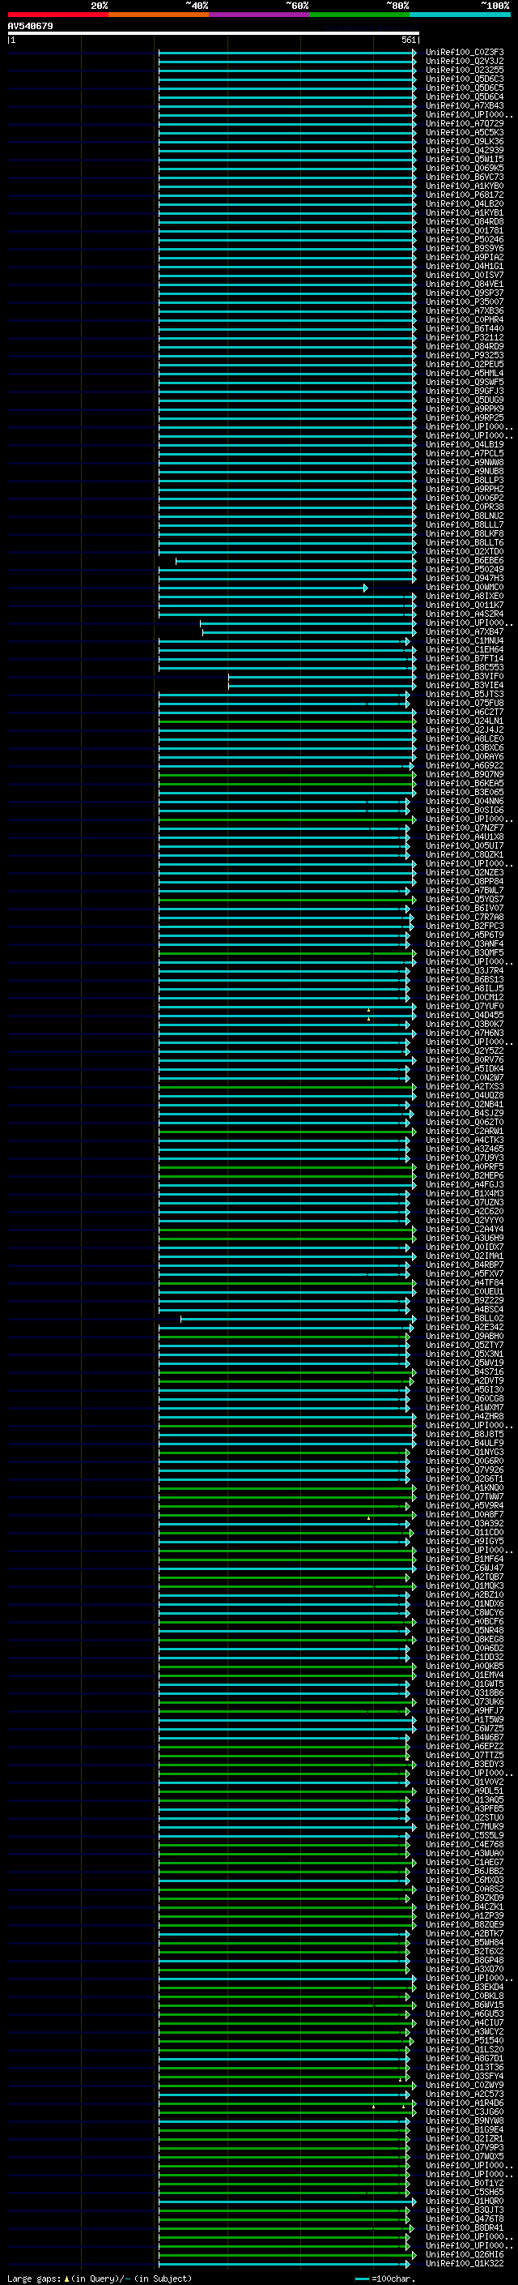Select hit UniRef100_B8DR41
Image resolution: width=518 pixels, height=2285 pixels.
point(464,2227)
